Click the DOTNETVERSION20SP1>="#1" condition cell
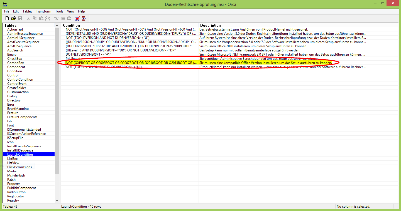This screenshot has height=211, width=401. click(130, 54)
